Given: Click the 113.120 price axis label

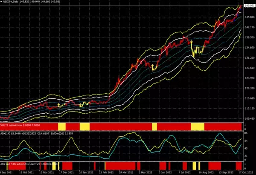Looking at the screenshot, I should (249, 109).
